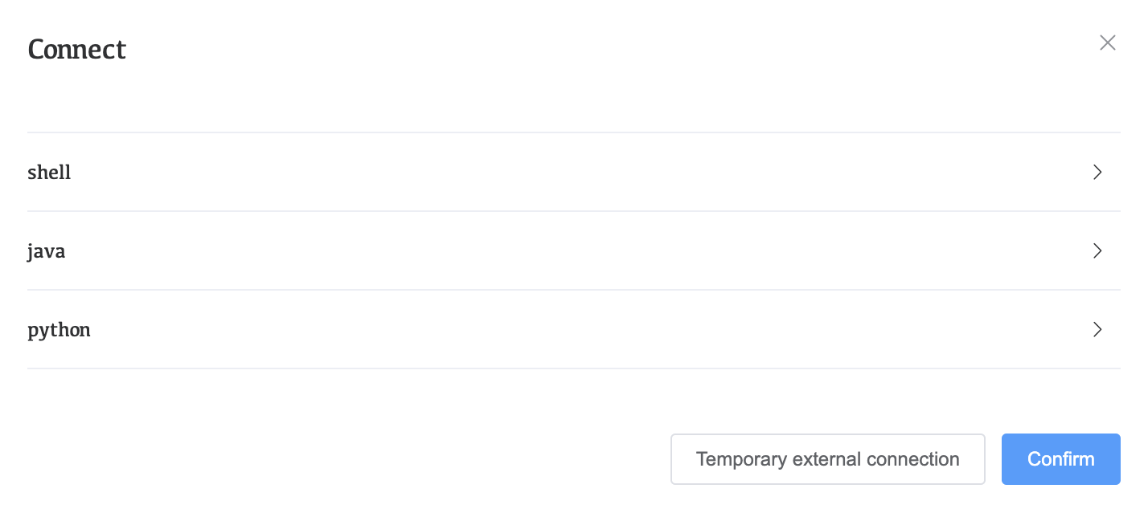This screenshot has width=1148, height=517.
Task: Choose the "java" text label
Action: pos(47,251)
